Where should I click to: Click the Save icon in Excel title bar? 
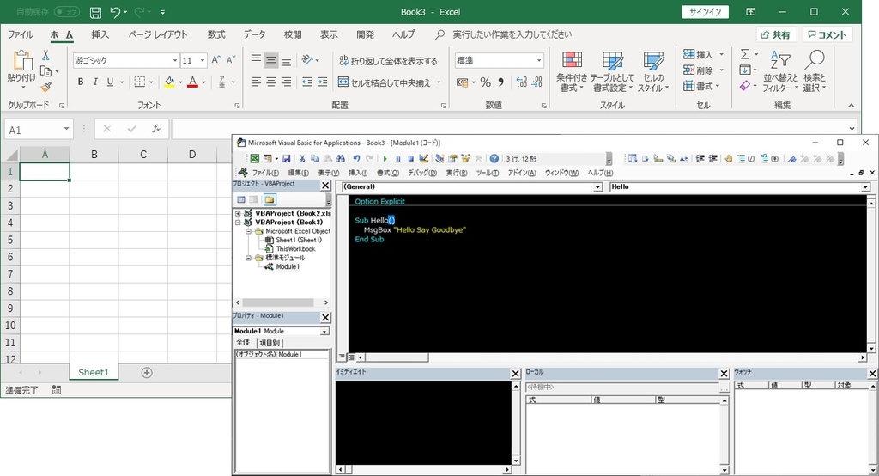96,12
